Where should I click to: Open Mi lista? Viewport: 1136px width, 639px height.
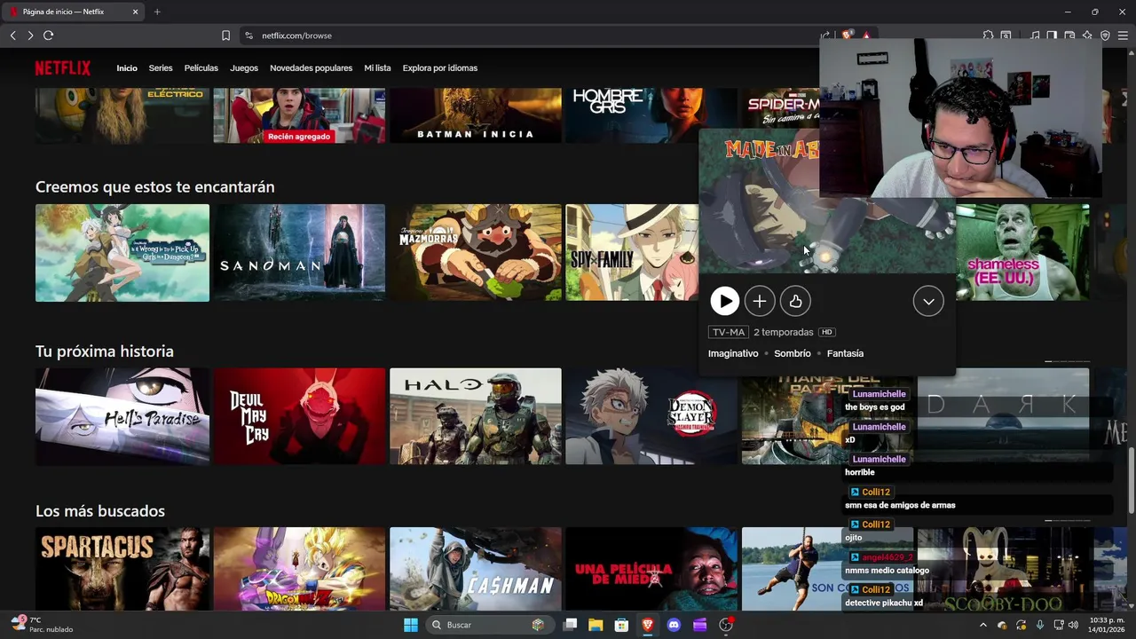pyautogui.click(x=377, y=68)
